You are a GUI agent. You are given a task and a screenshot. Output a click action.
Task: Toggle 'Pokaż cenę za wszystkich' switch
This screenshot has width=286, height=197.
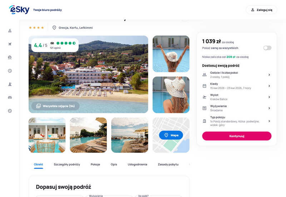point(267,48)
